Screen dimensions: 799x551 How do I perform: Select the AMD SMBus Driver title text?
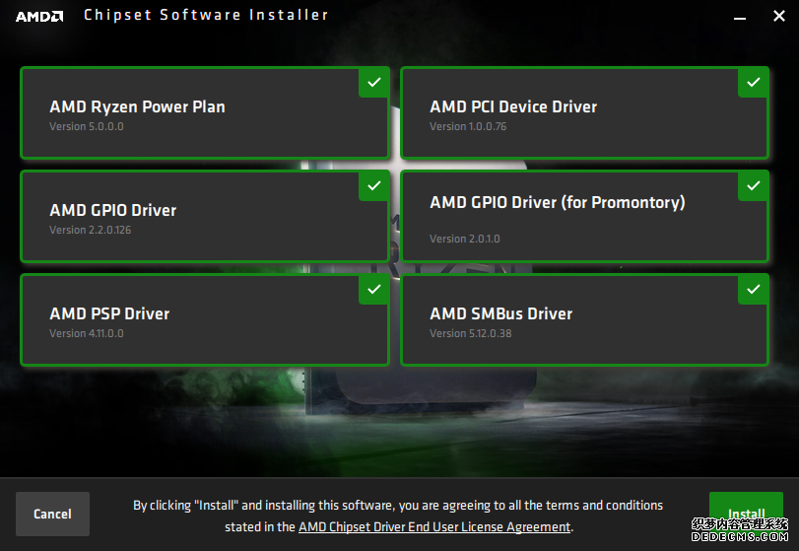click(500, 313)
